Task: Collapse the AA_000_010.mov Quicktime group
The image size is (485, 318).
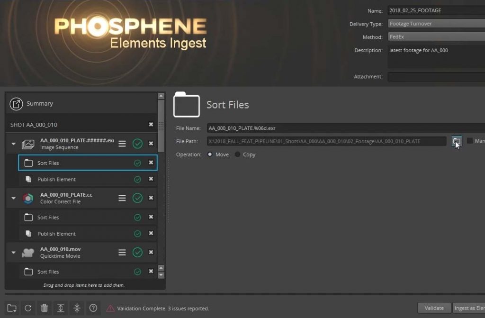Action: 13,253
